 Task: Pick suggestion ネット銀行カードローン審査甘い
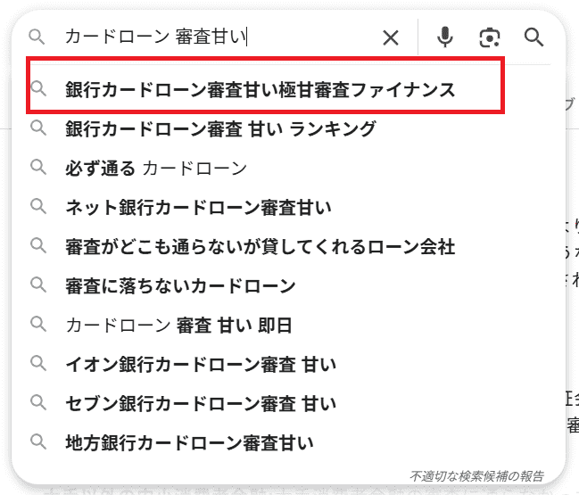click(x=198, y=207)
